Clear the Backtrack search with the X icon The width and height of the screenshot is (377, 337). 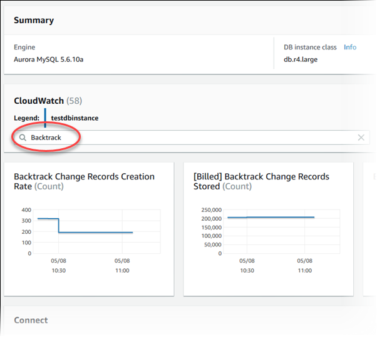point(361,138)
